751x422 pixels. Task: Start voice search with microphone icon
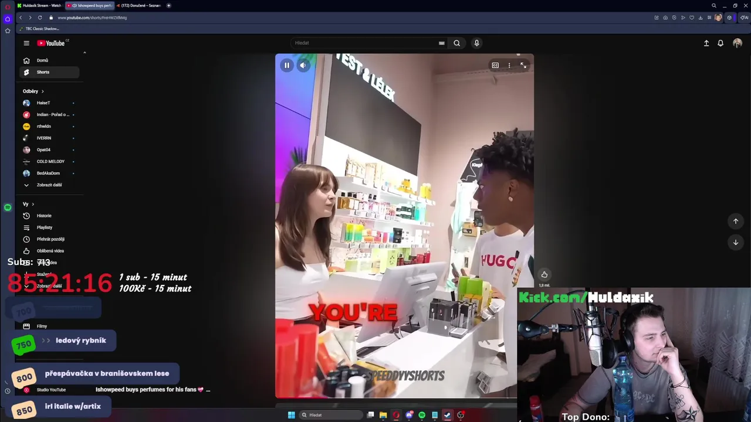(x=476, y=43)
